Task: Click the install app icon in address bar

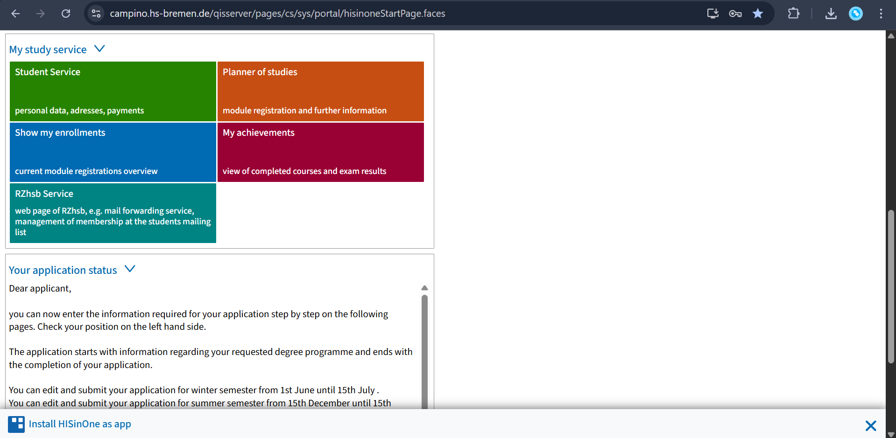Action: point(713,14)
